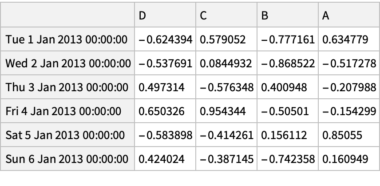
Task: Click column header D
Action: (x=165, y=15)
